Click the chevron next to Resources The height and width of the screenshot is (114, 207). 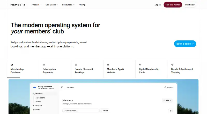[74, 5]
